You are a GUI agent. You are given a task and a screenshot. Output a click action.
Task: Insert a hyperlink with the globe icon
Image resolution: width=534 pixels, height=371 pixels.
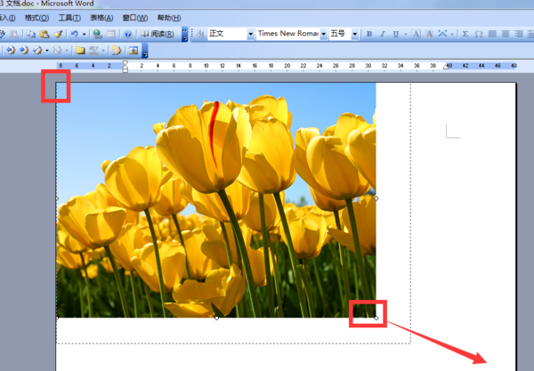[97, 34]
